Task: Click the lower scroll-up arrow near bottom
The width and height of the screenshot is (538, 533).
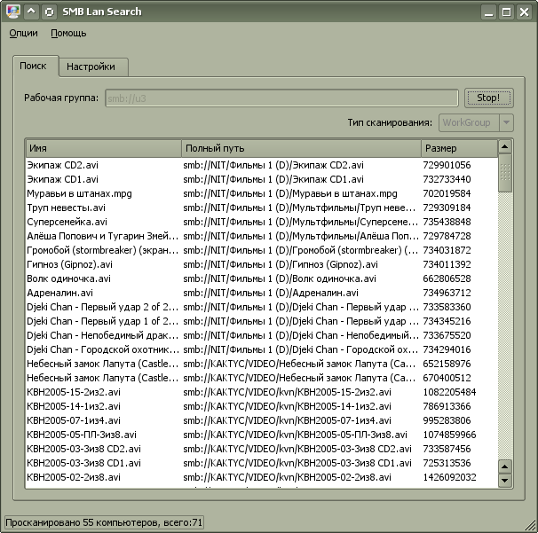Action: click(x=505, y=466)
